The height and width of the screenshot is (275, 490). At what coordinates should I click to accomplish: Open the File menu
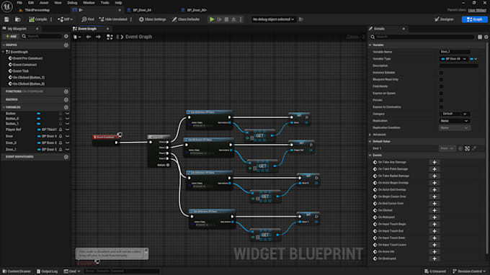pyautogui.click(x=19, y=3)
